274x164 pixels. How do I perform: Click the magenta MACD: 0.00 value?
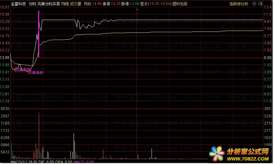84,162
